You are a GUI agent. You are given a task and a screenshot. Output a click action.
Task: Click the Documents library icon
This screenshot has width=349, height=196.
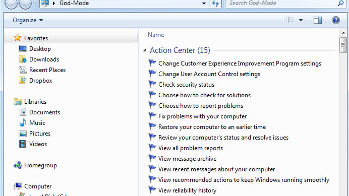[x=23, y=112]
